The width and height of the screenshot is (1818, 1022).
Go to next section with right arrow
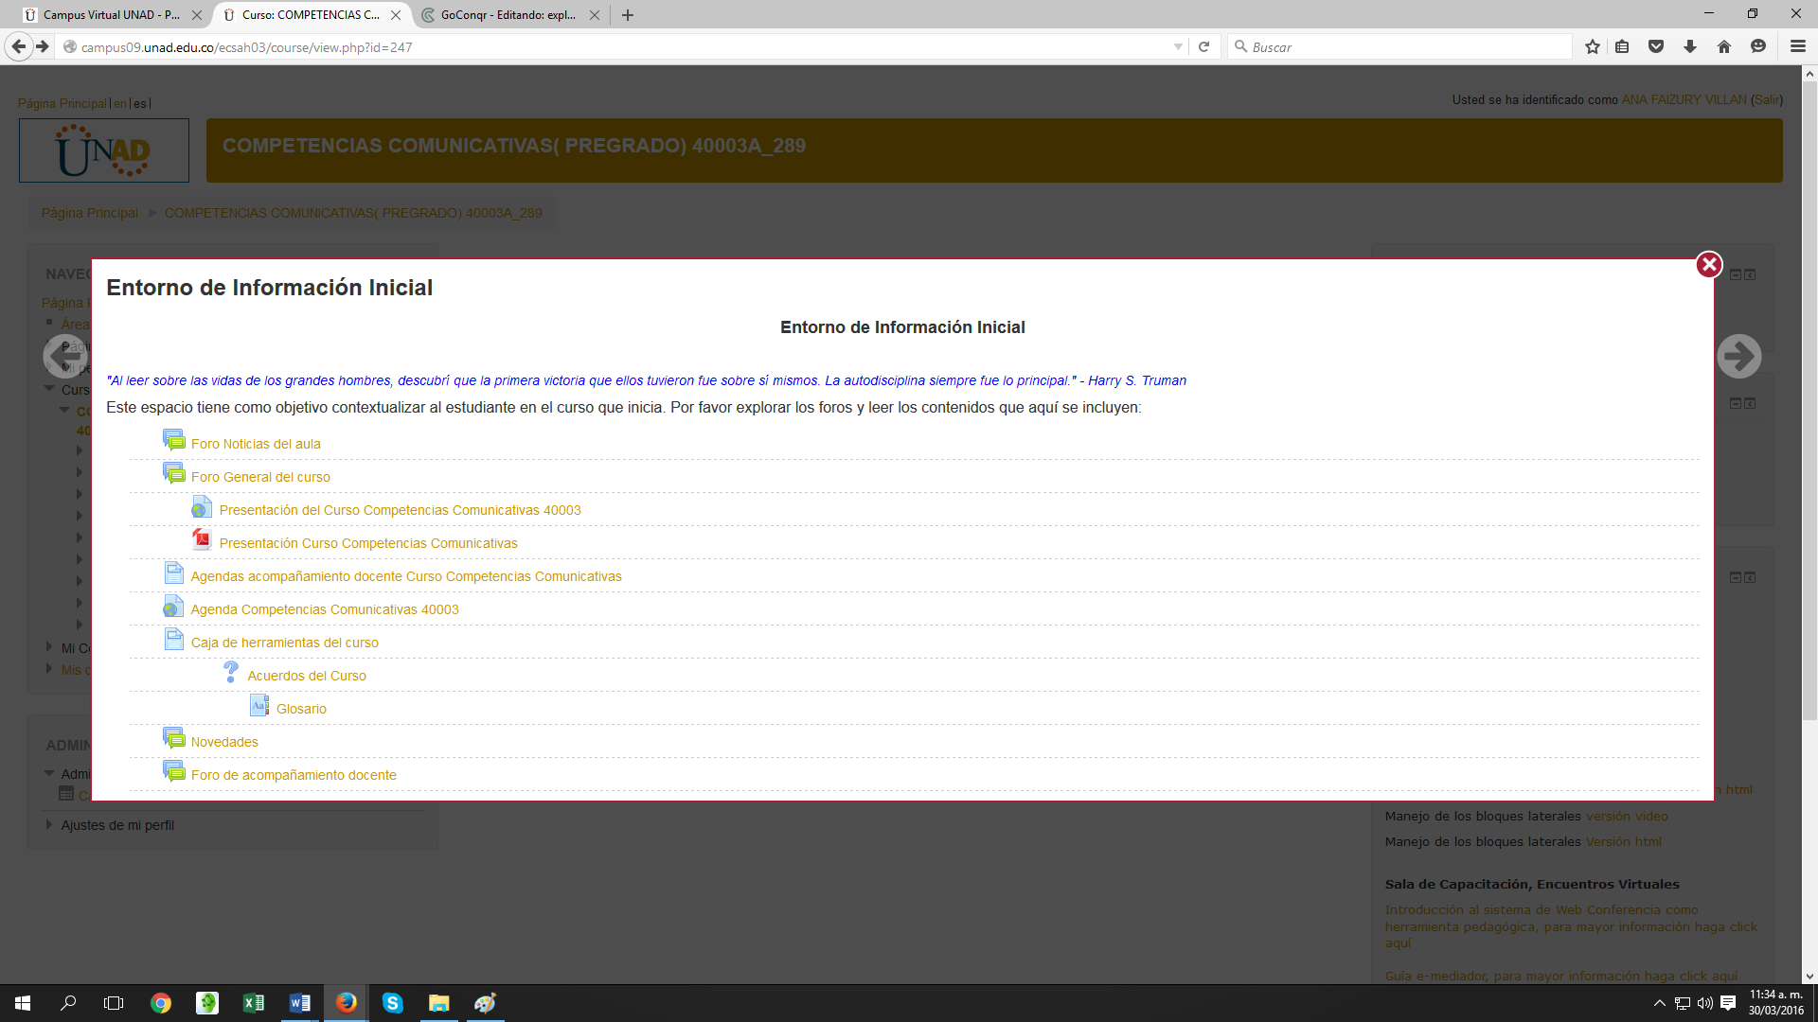[1738, 357]
